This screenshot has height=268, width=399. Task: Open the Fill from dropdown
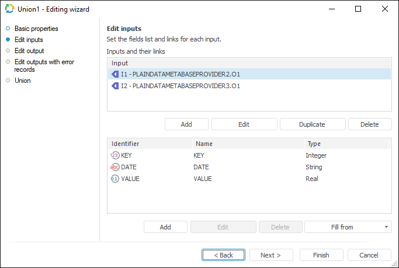[348, 227]
